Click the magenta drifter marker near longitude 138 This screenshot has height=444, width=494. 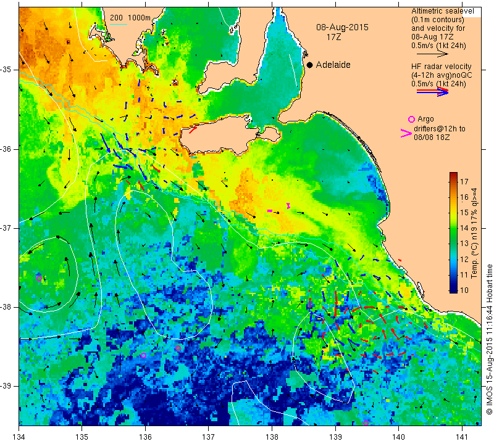270,211
